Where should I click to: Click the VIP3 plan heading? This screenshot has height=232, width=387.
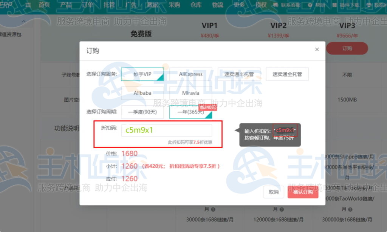(x=347, y=26)
